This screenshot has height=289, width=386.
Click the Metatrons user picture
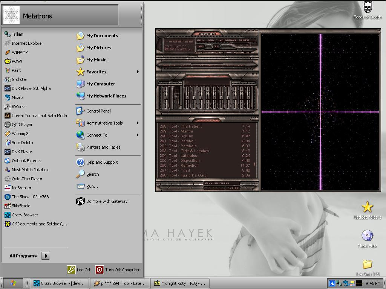click(x=11, y=15)
